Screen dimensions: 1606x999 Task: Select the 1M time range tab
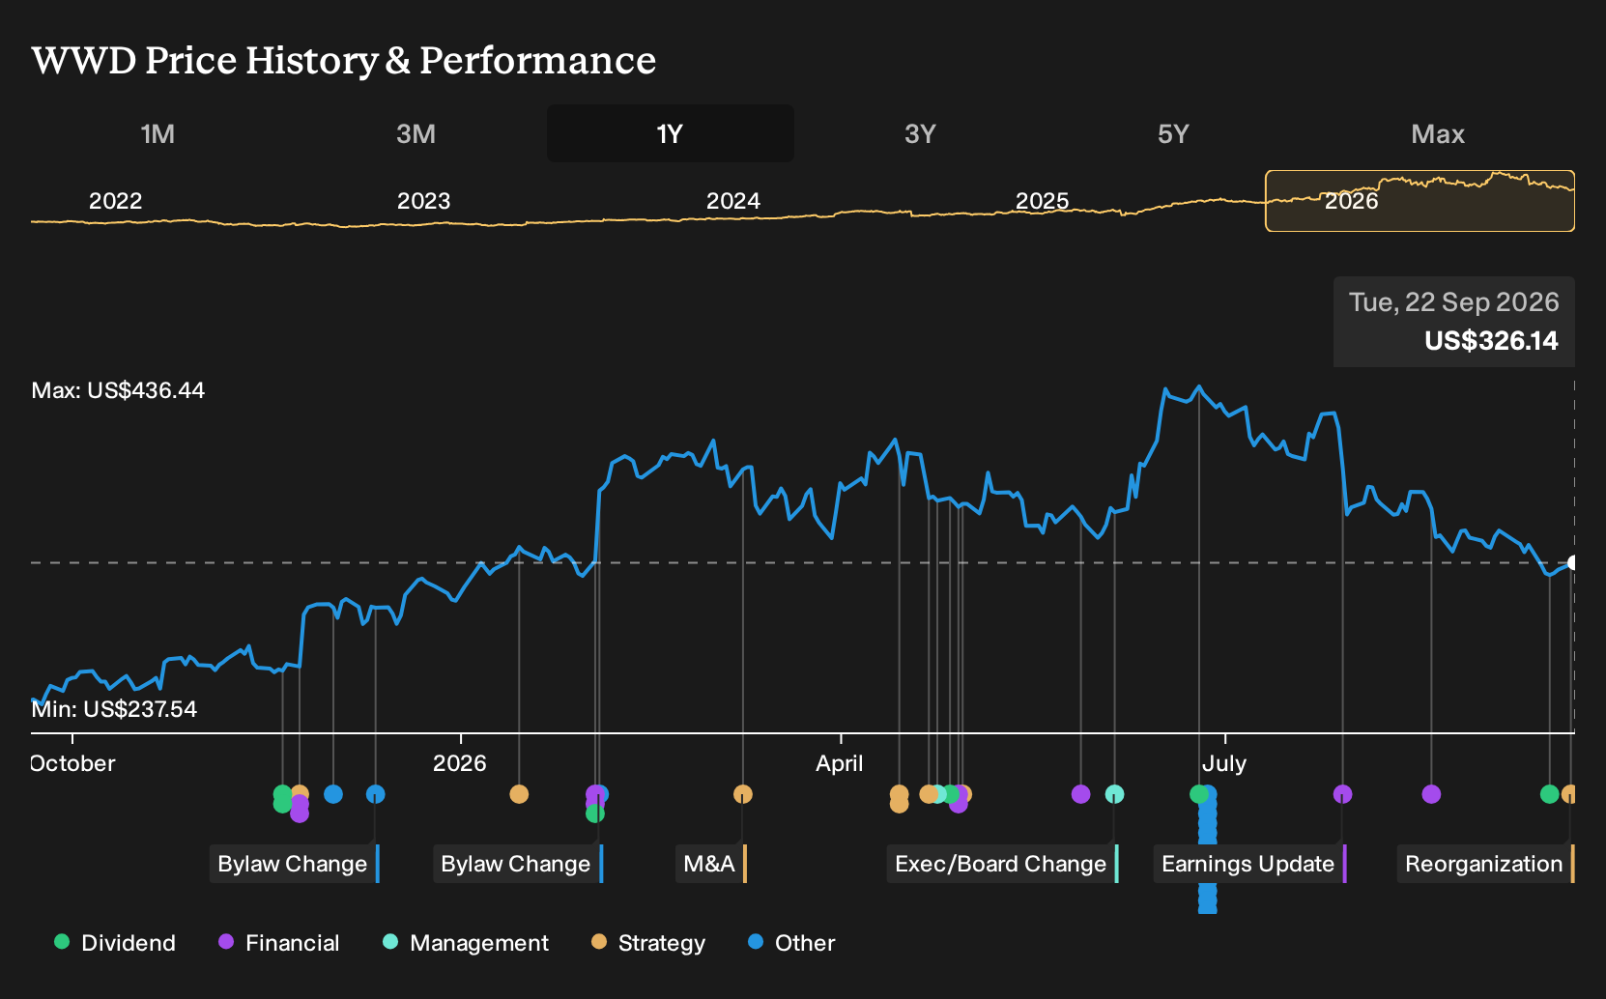pyautogui.click(x=158, y=133)
